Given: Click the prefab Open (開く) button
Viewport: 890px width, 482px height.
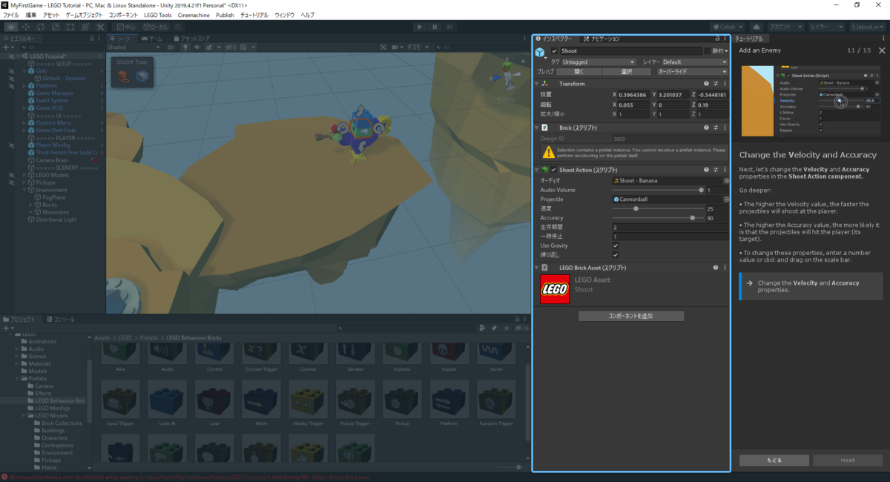Looking at the screenshot, I should [579, 72].
